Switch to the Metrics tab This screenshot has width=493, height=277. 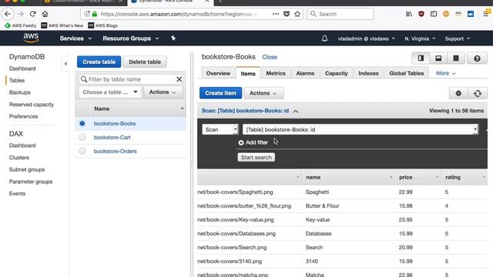point(276,73)
